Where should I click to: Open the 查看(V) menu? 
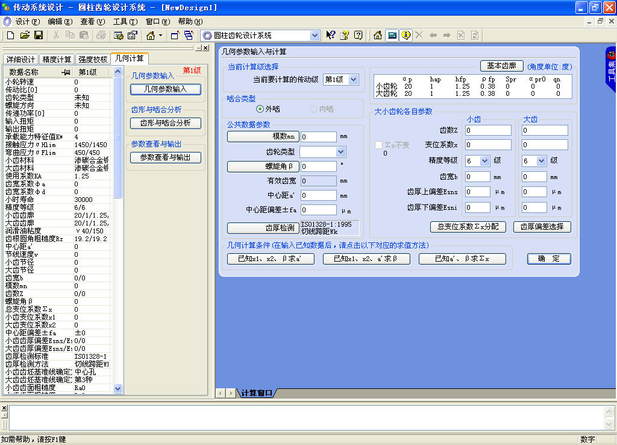point(92,21)
